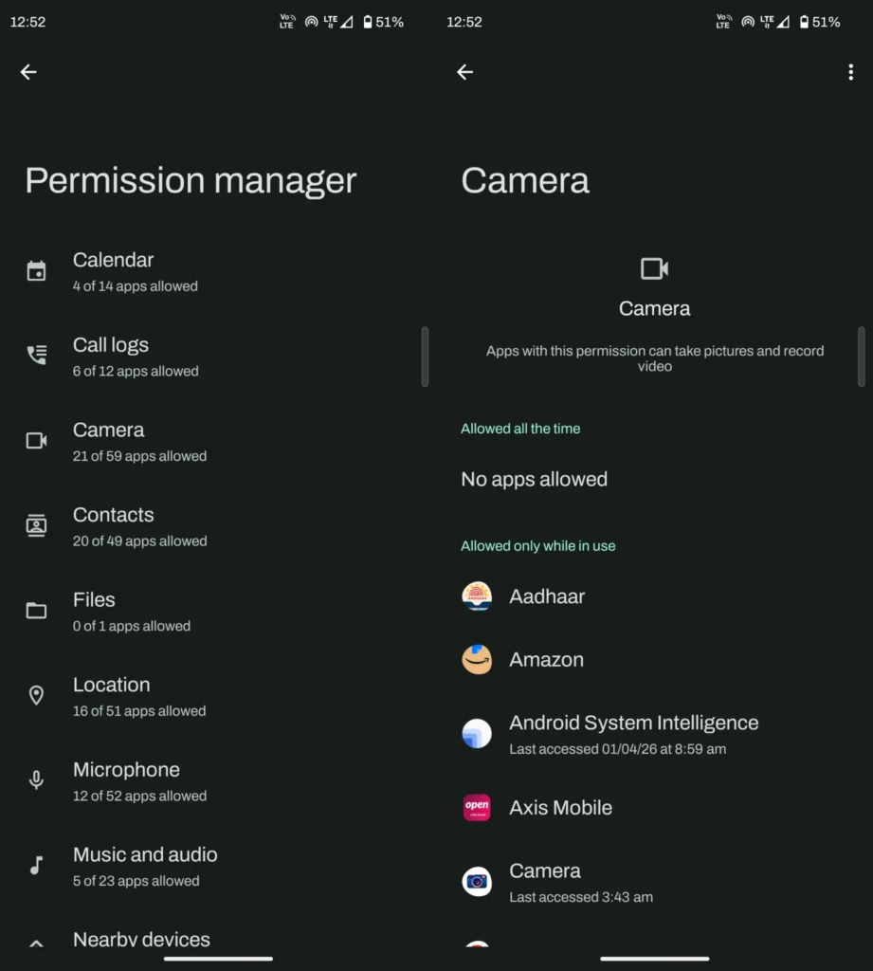Open the Microphone permission icon

(36, 779)
